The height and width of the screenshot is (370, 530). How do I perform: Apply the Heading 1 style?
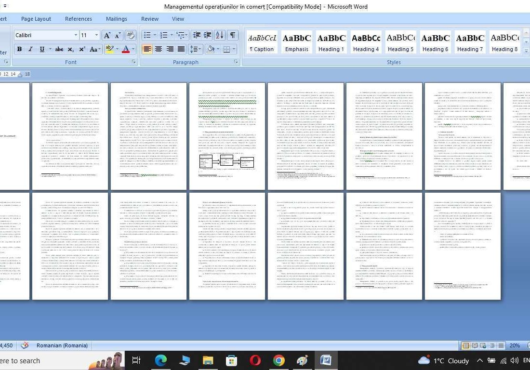[x=331, y=42]
